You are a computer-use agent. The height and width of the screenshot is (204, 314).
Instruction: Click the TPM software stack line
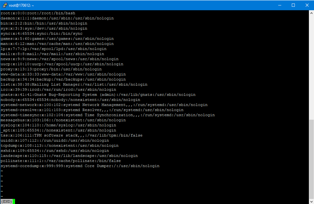(x=71, y=135)
